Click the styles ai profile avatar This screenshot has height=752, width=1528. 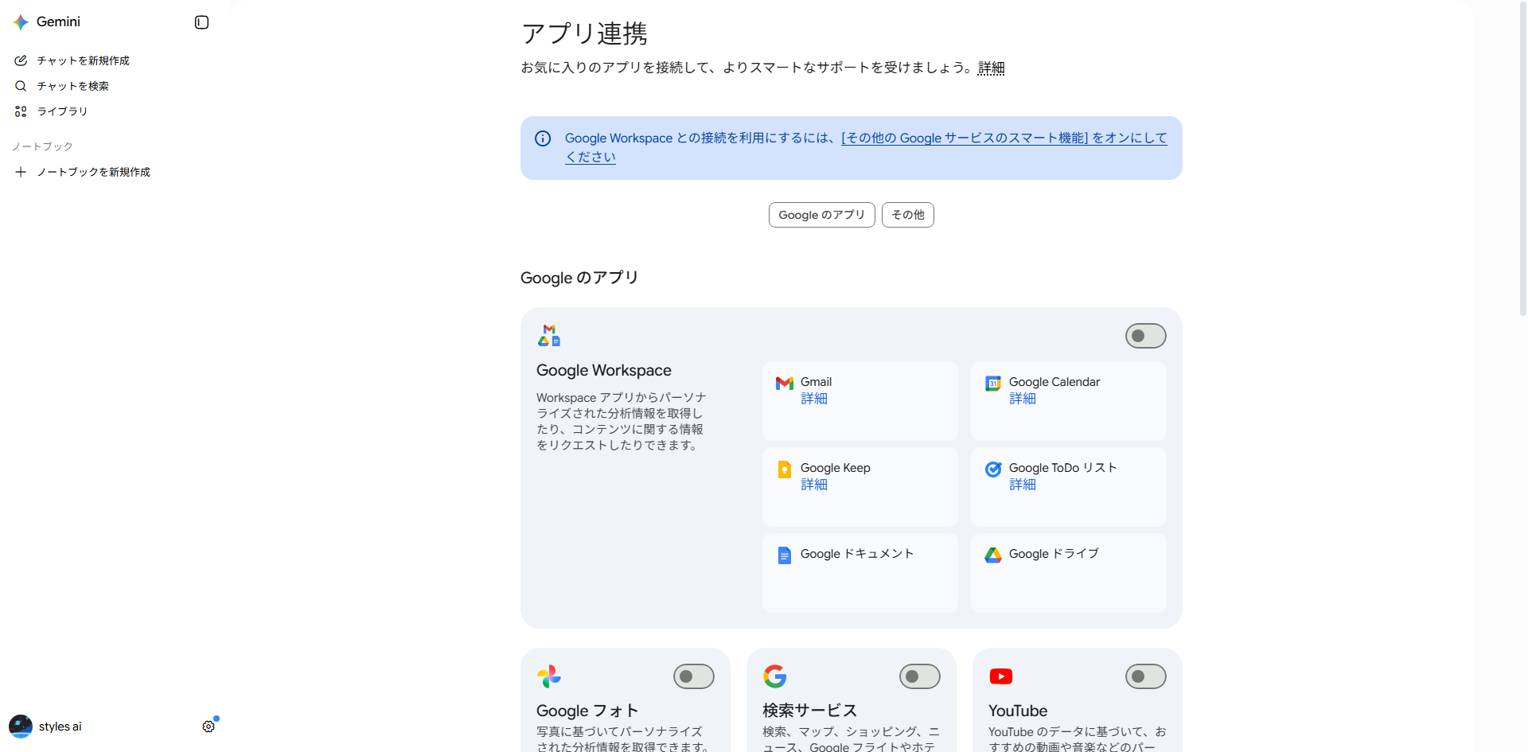coord(21,726)
